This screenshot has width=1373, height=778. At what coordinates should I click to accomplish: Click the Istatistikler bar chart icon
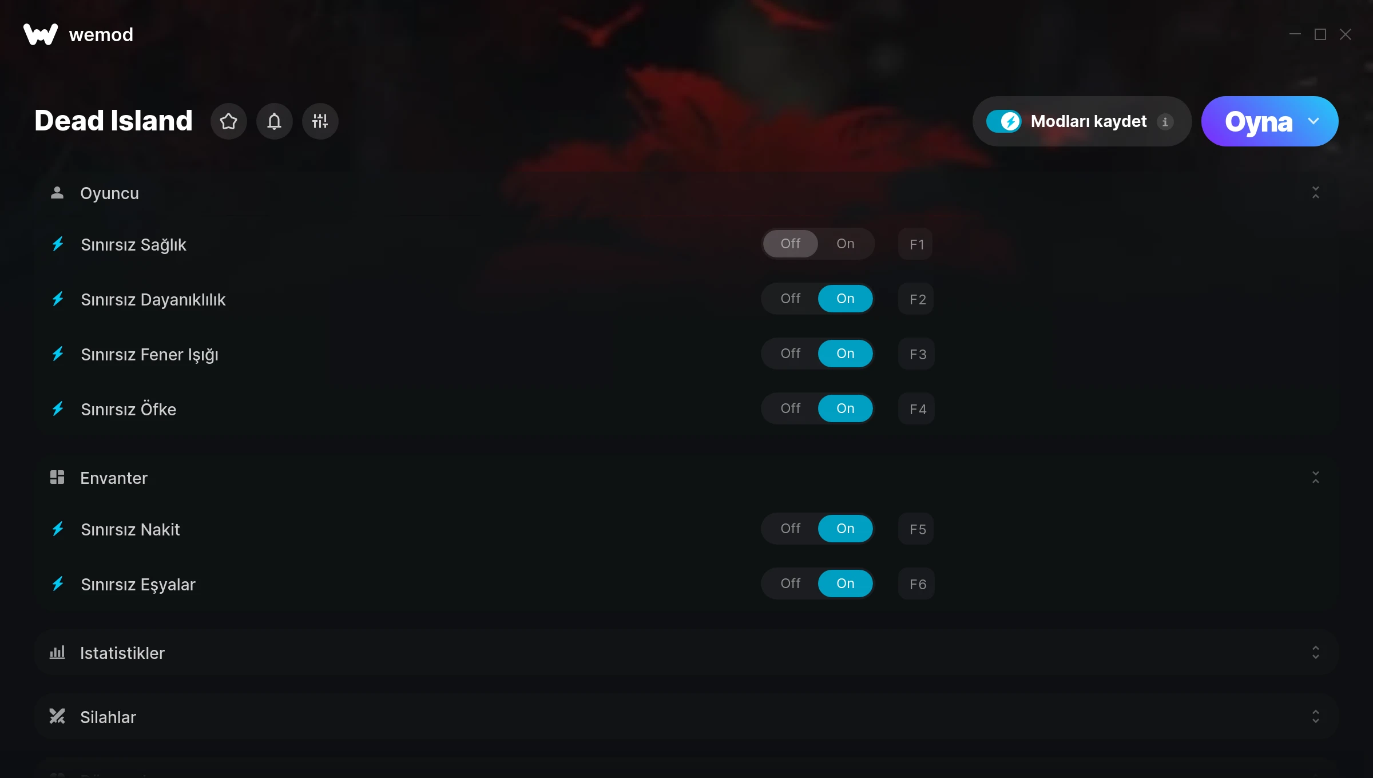click(x=57, y=652)
